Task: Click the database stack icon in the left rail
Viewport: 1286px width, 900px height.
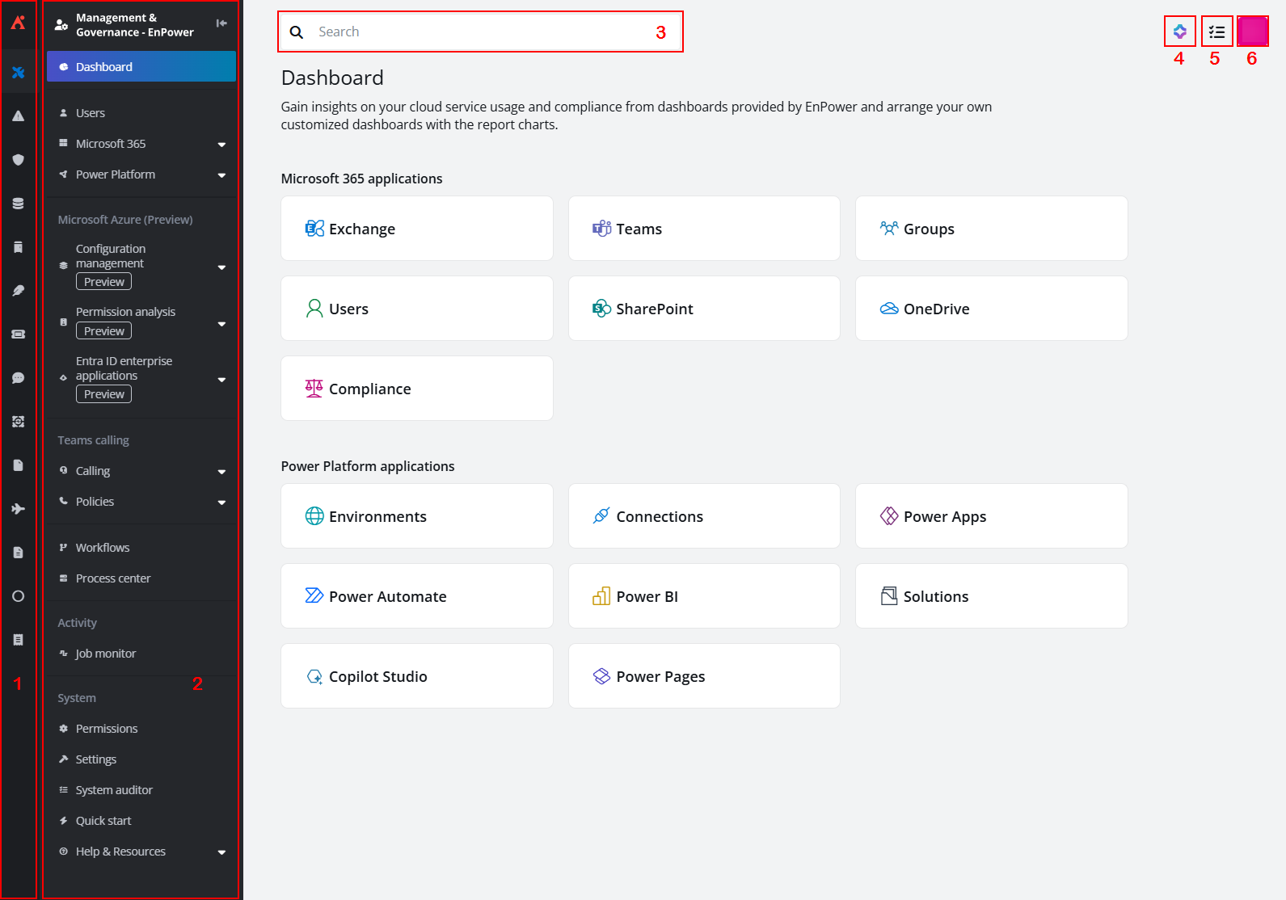Action: (18, 204)
